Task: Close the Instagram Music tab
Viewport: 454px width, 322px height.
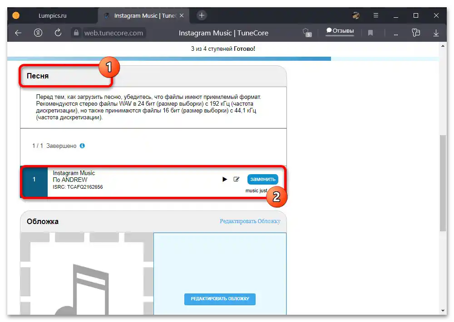Action: (x=182, y=15)
